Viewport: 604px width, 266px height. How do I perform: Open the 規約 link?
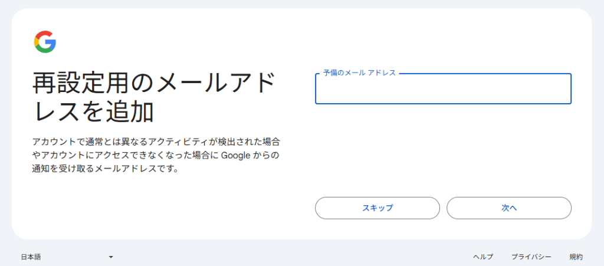pyautogui.click(x=576, y=257)
